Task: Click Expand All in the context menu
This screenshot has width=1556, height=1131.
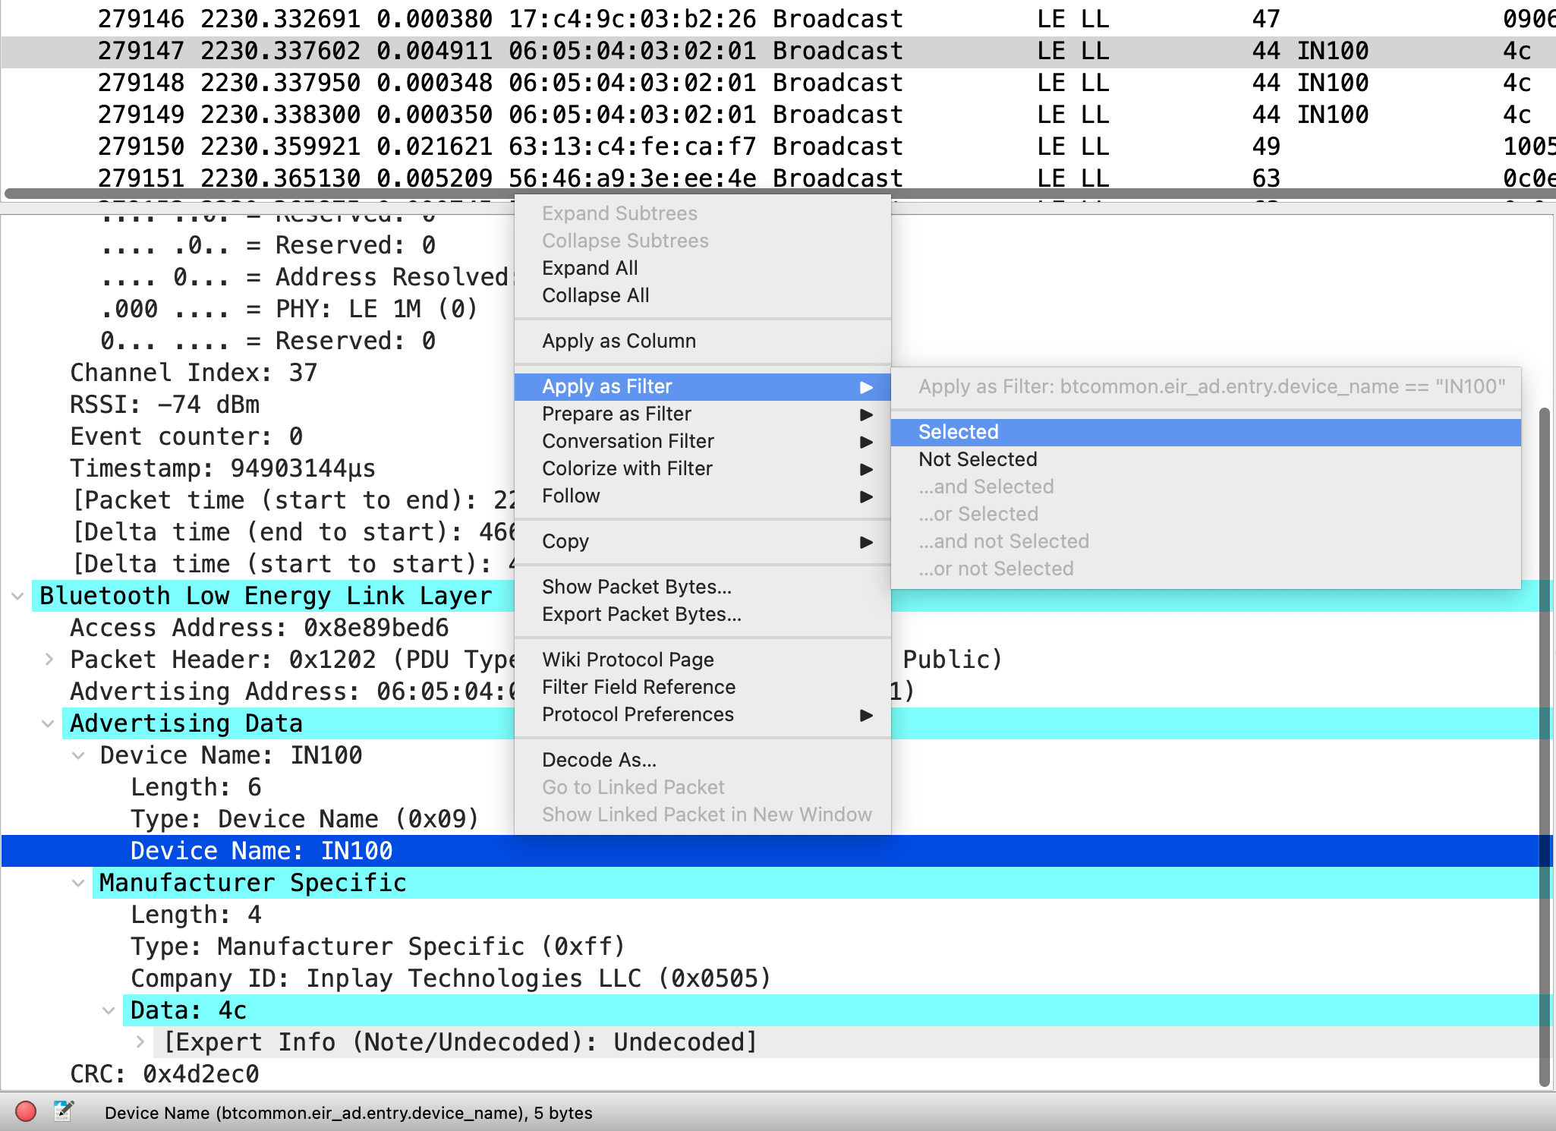Action: [590, 267]
